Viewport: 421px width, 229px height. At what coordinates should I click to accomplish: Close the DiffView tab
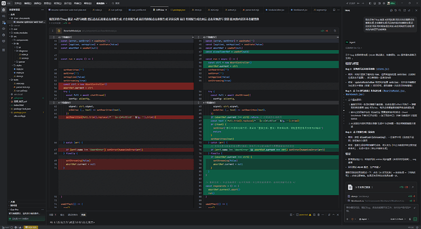pos(166,10)
